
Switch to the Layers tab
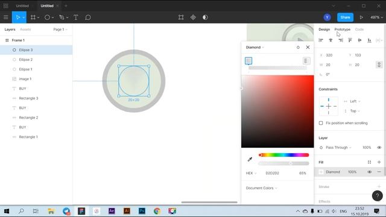click(10, 30)
